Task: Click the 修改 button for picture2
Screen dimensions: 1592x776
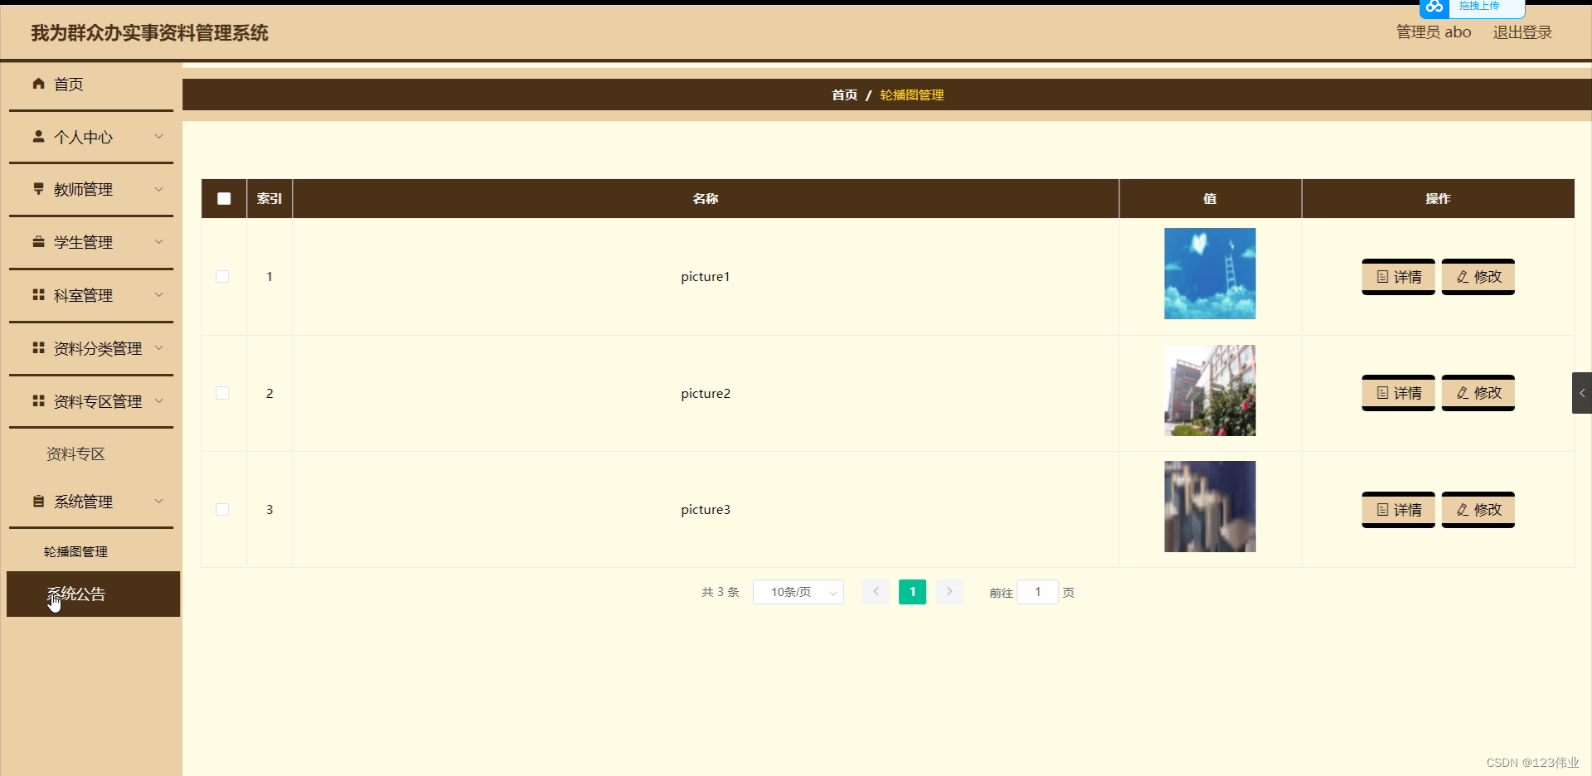Action: [x=1478, y=393]
